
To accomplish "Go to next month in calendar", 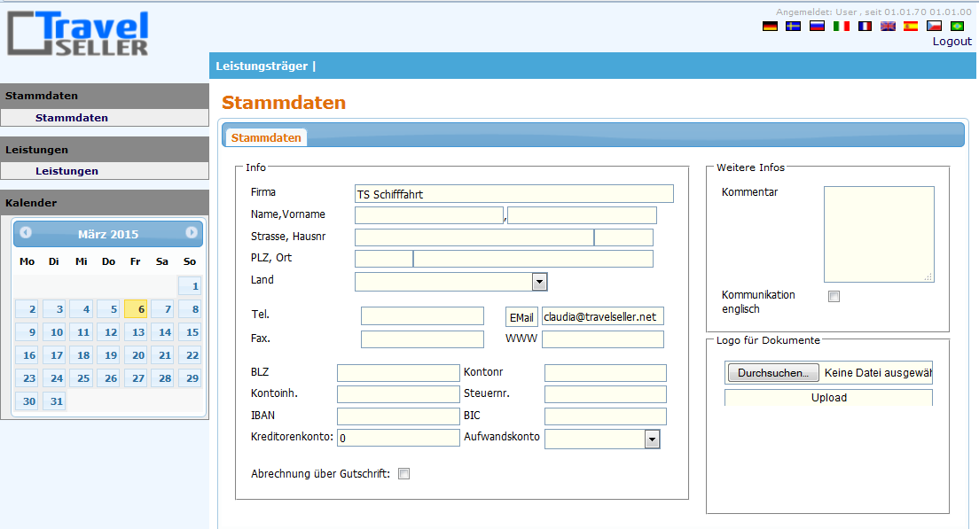I will coord(192,233).
